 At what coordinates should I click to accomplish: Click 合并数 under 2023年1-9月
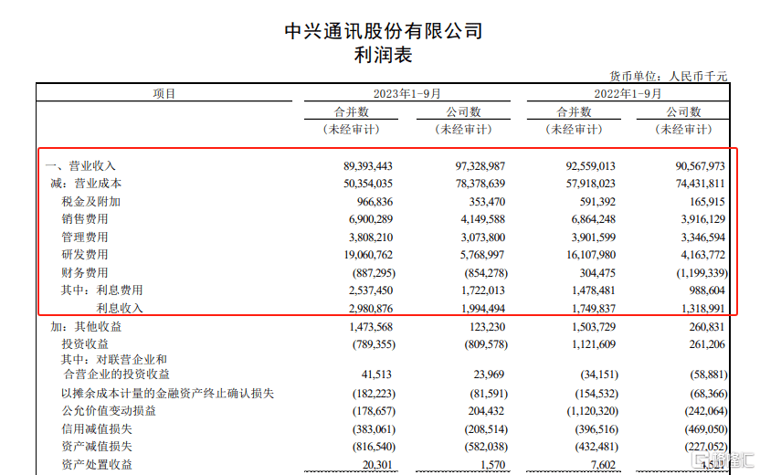pos(352,112)
